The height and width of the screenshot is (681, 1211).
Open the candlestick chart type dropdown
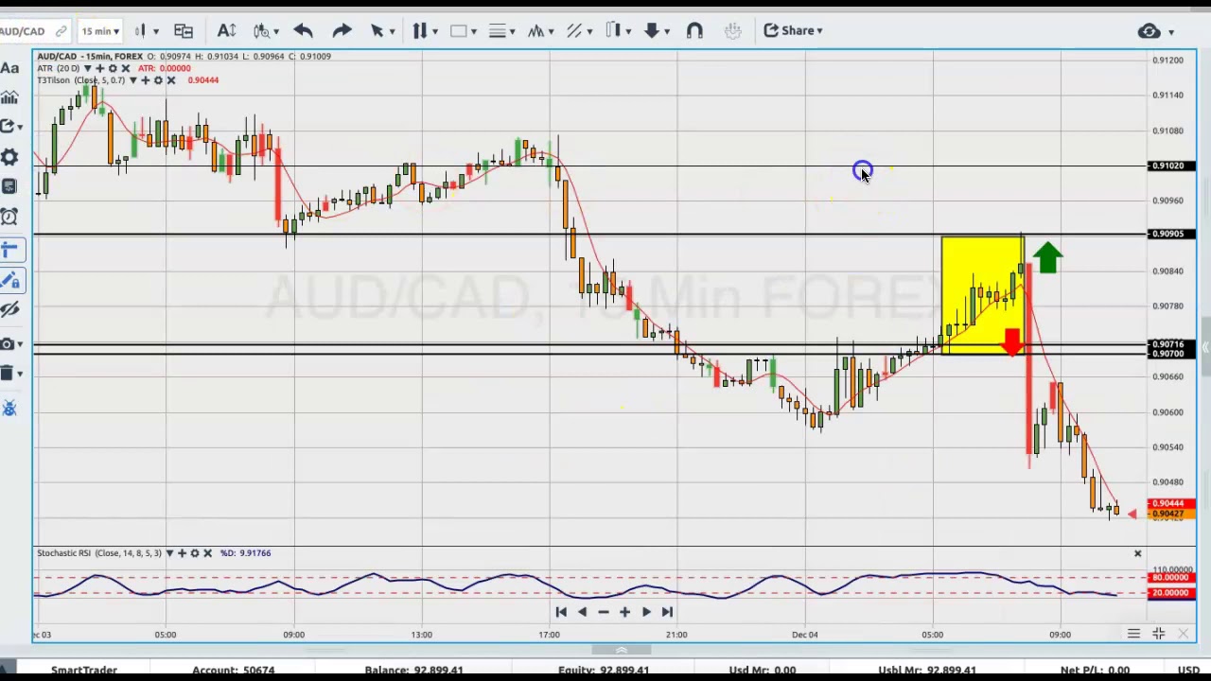tap(146, 31)
